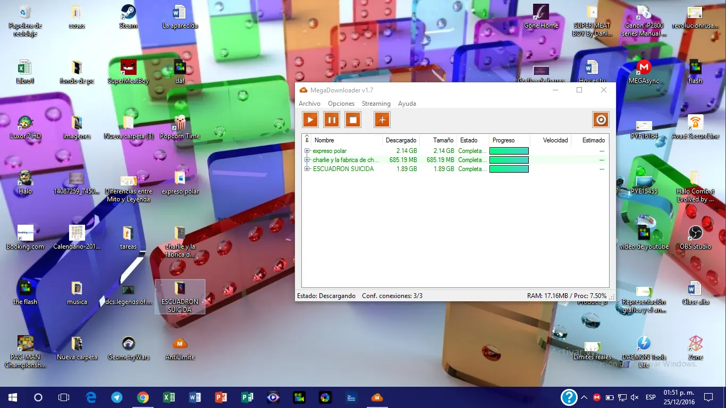The image size is (726, 408).
Task: Open Telegram from the taskbar
Action: [x=117, y=397]
